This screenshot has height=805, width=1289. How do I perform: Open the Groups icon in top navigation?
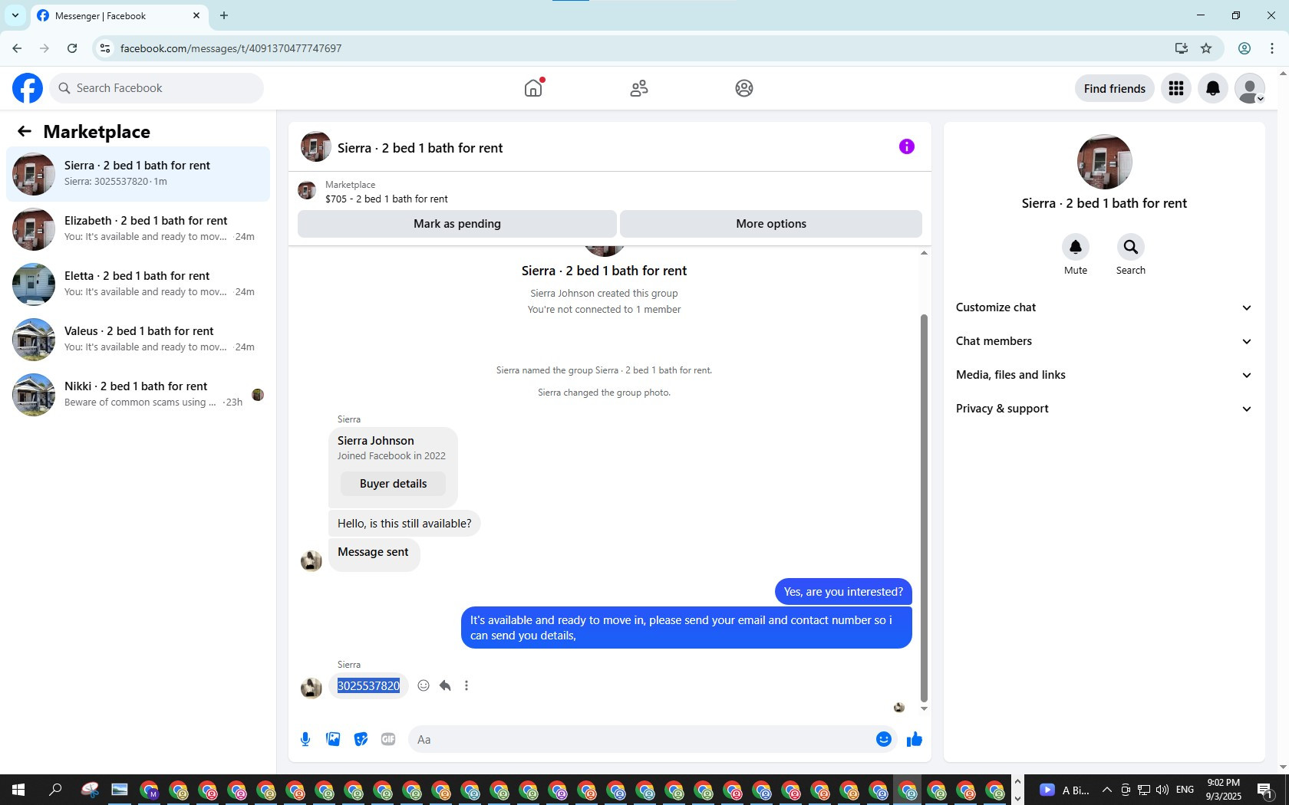pos(743,88)
